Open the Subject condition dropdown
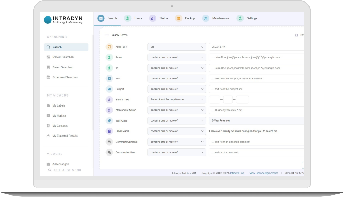The width and height of the screenshot is (344, 197). coord(177,89)
